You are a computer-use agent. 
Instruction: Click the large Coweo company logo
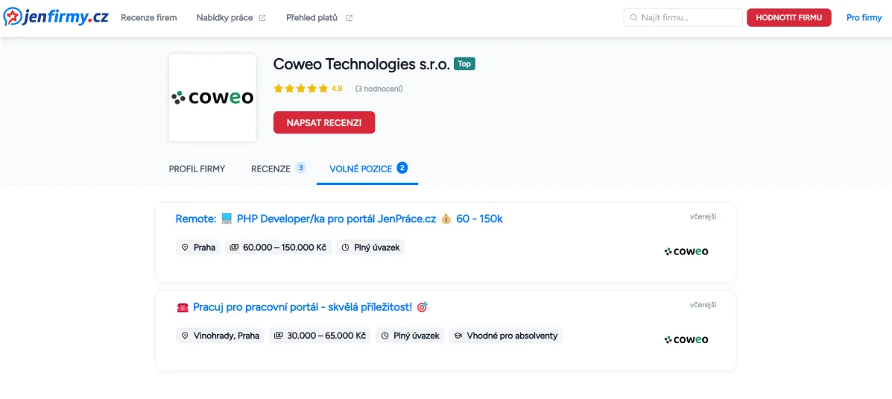(212, 98)
